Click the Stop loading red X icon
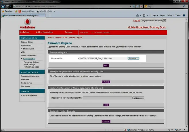This screenshot has height=132, width=189. pos(141,6)
